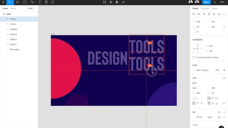Select the DESIGN text layer

tap(19, 29)
